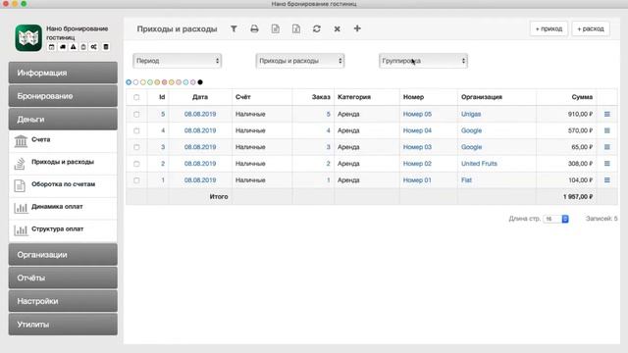Viewport: 628px width, 353px height.
Task: Open row menu for the 65,00 ₽ entry
Action: pos(607,147)
